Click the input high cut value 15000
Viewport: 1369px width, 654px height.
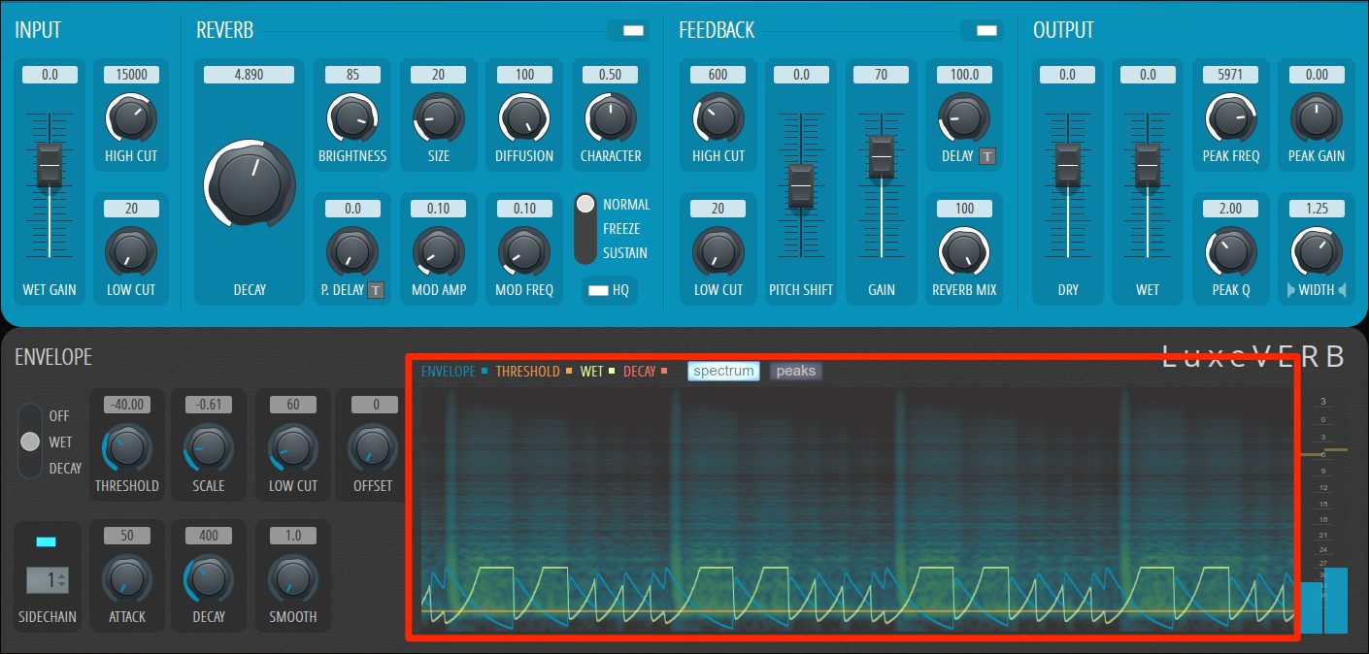(131, 75)
